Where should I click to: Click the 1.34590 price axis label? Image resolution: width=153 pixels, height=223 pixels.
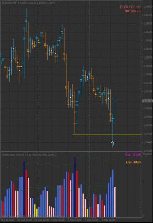pos(148,134)
